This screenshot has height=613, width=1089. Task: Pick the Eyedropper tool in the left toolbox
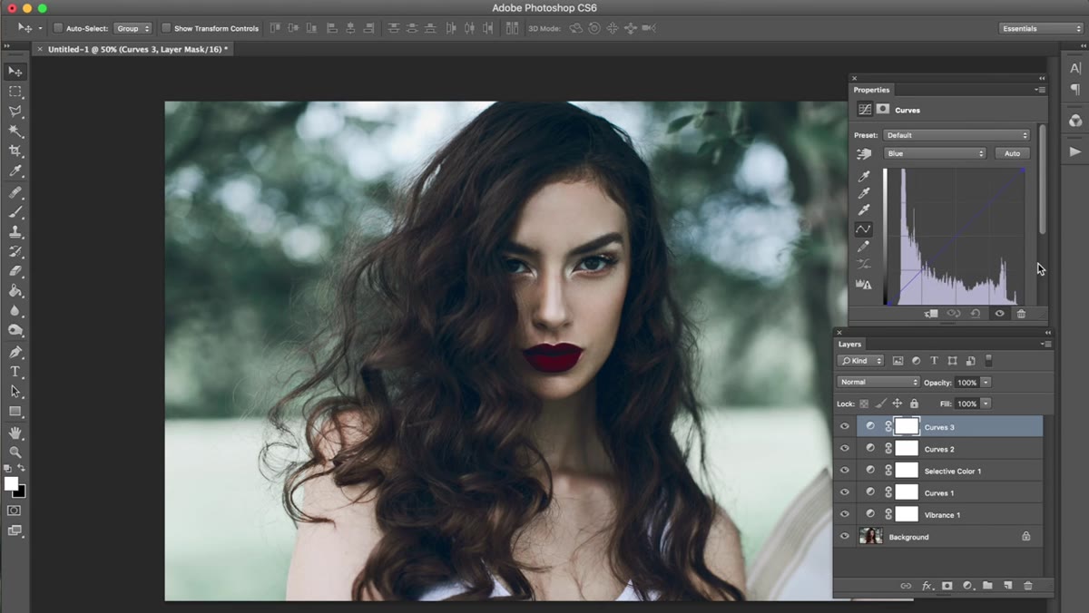pos(15,171)
